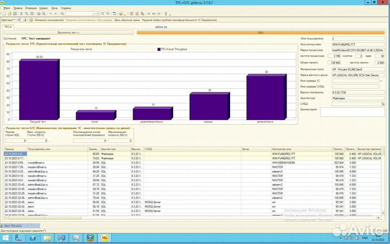Click the Комментарий text box

352,112
